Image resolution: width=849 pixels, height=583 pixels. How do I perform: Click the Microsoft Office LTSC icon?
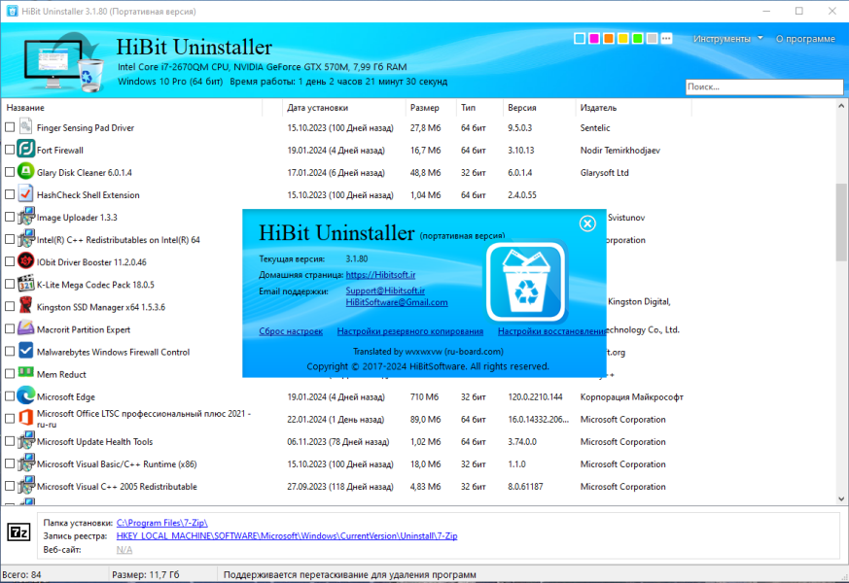click(x=25, y=418)
